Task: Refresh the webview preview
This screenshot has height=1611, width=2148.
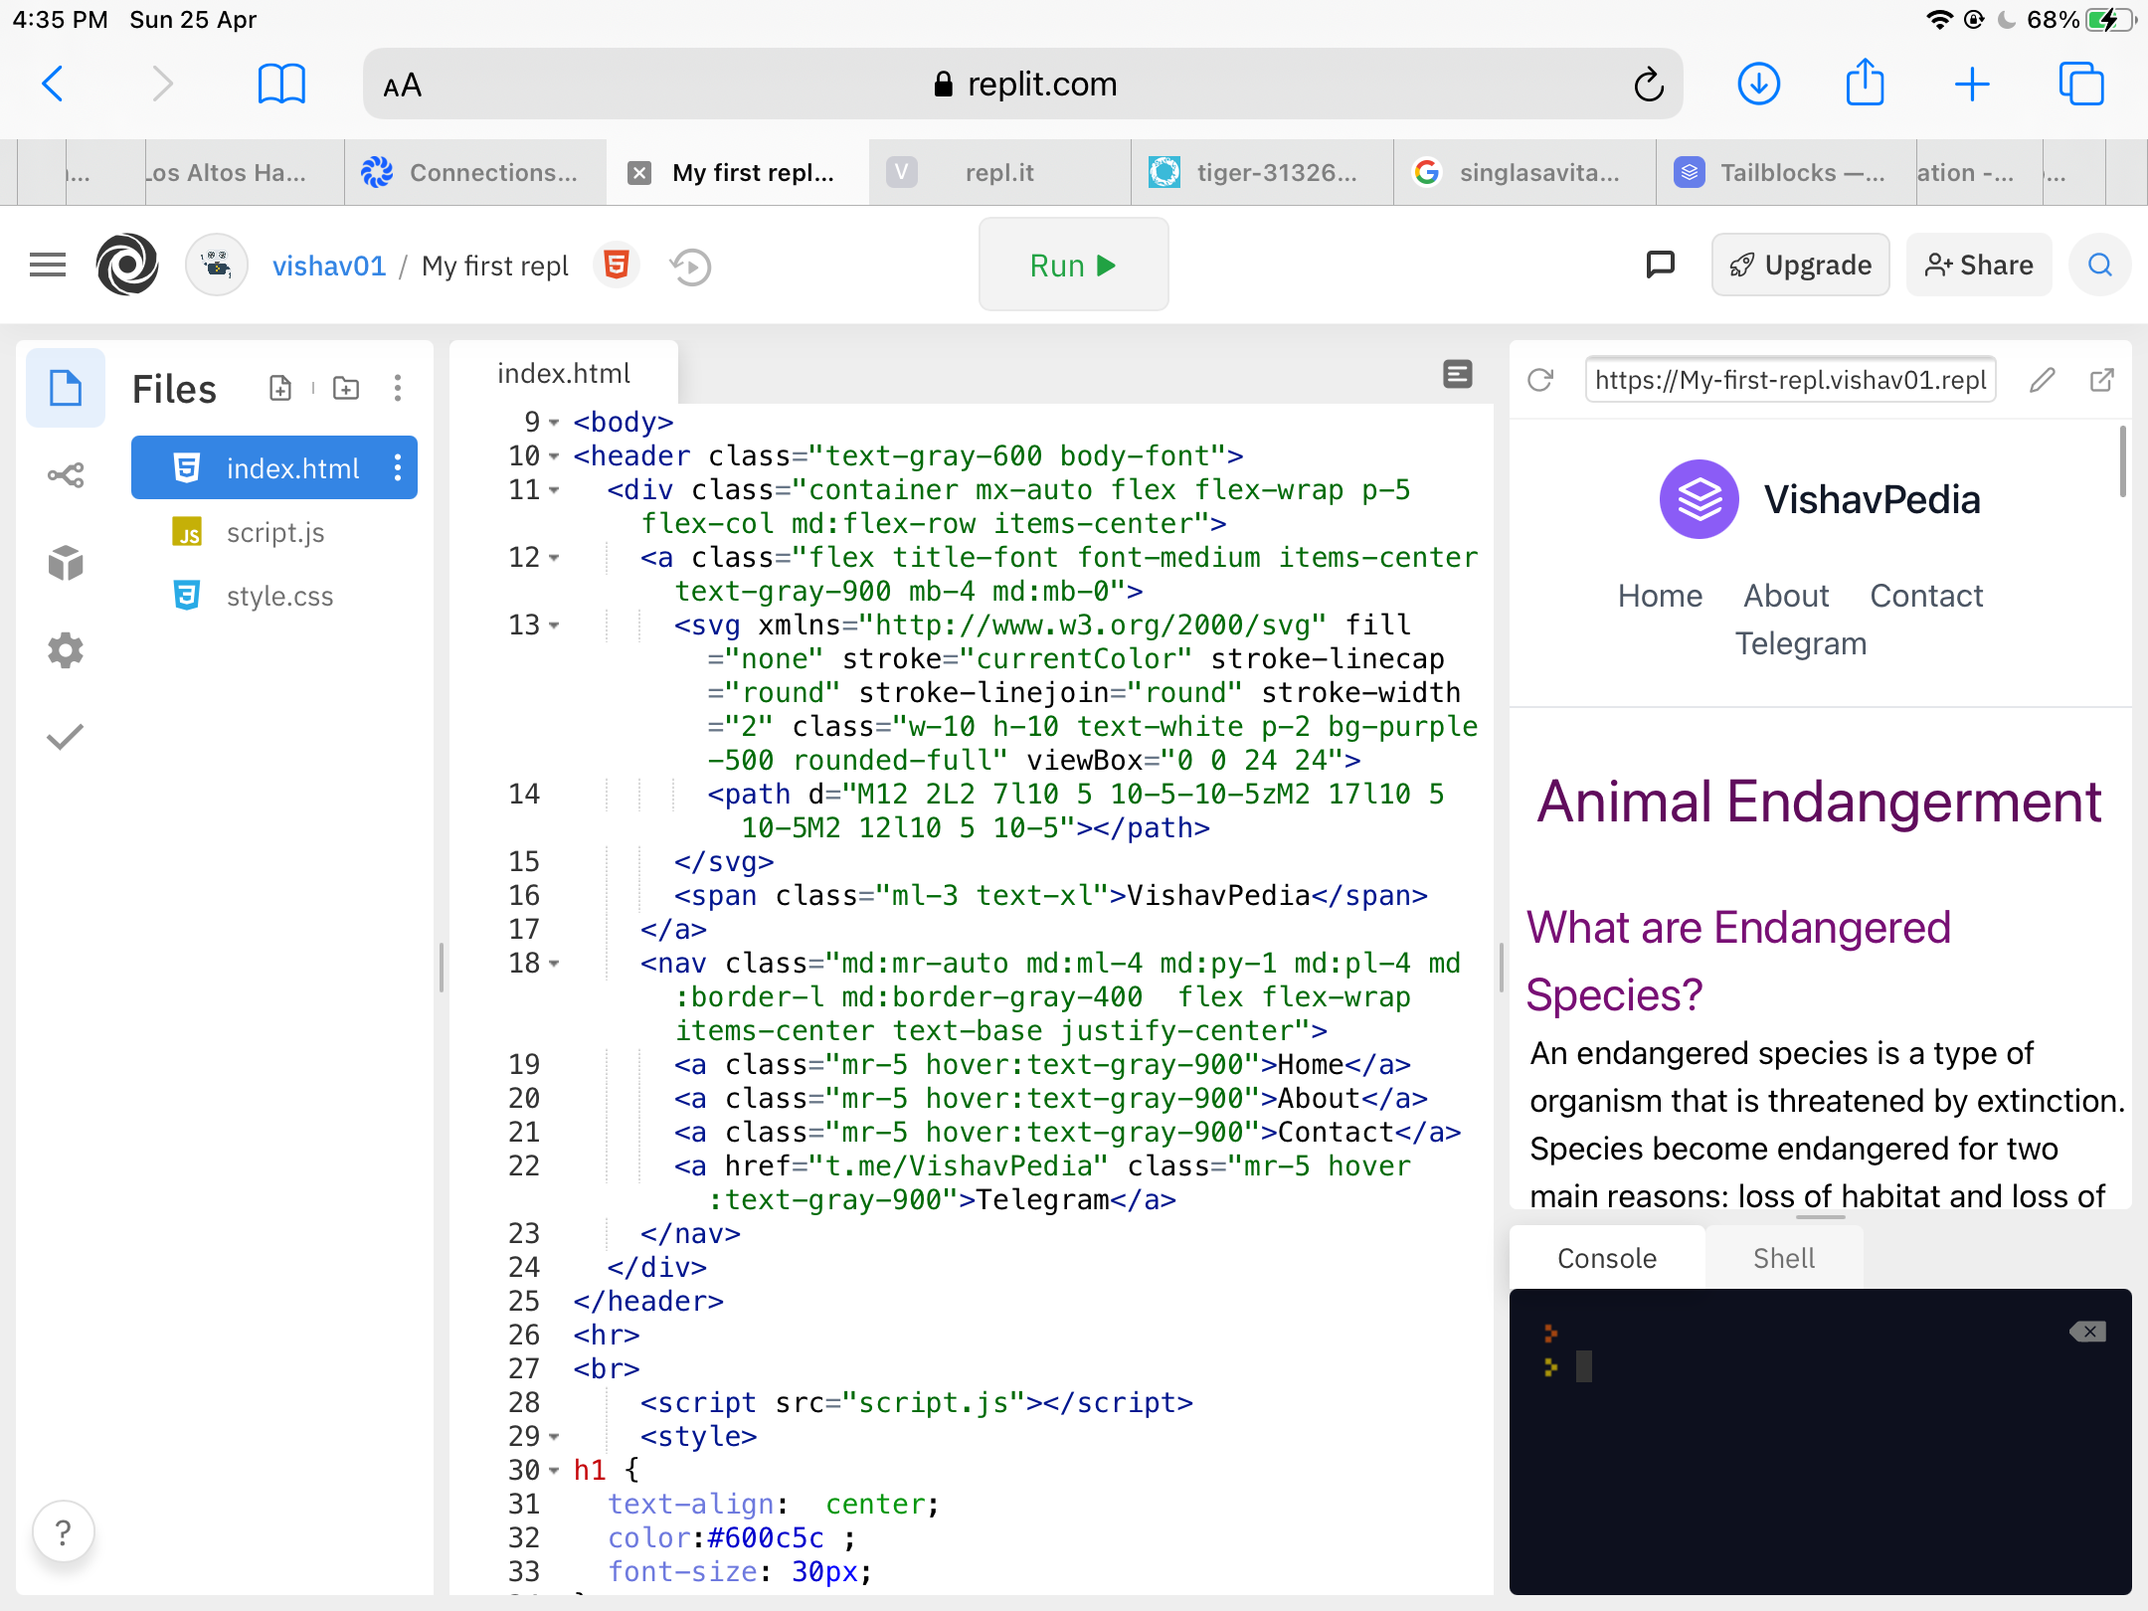Action: click(1540, 380)
